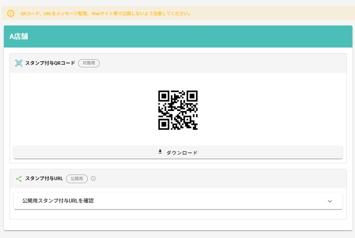Viewport: 355px width, 238px height.
Task: Click the スタンプ付与URL heading
Action: tap(44, 178)
